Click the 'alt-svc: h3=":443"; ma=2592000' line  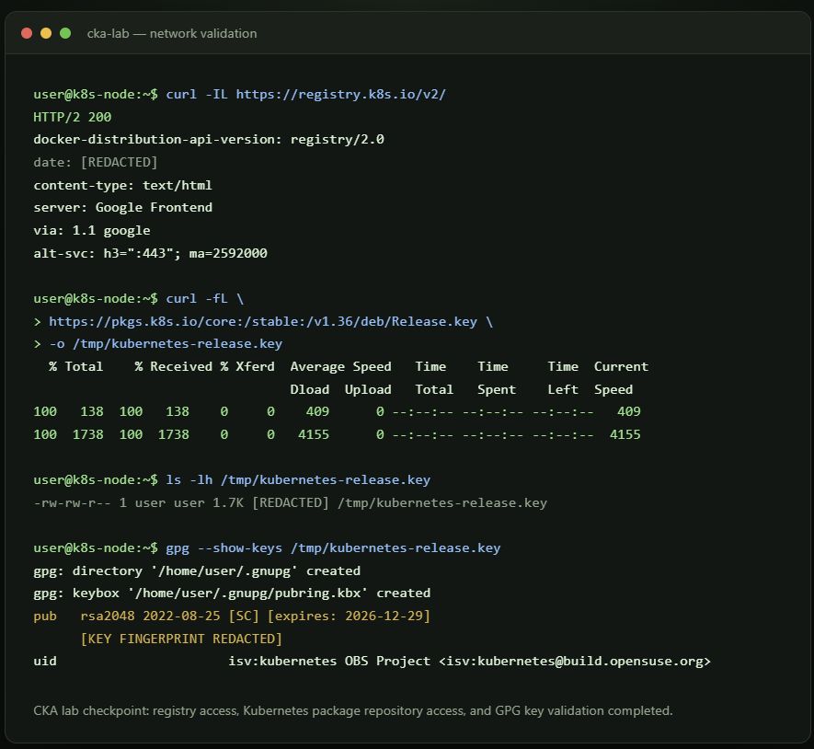[150, 253]
